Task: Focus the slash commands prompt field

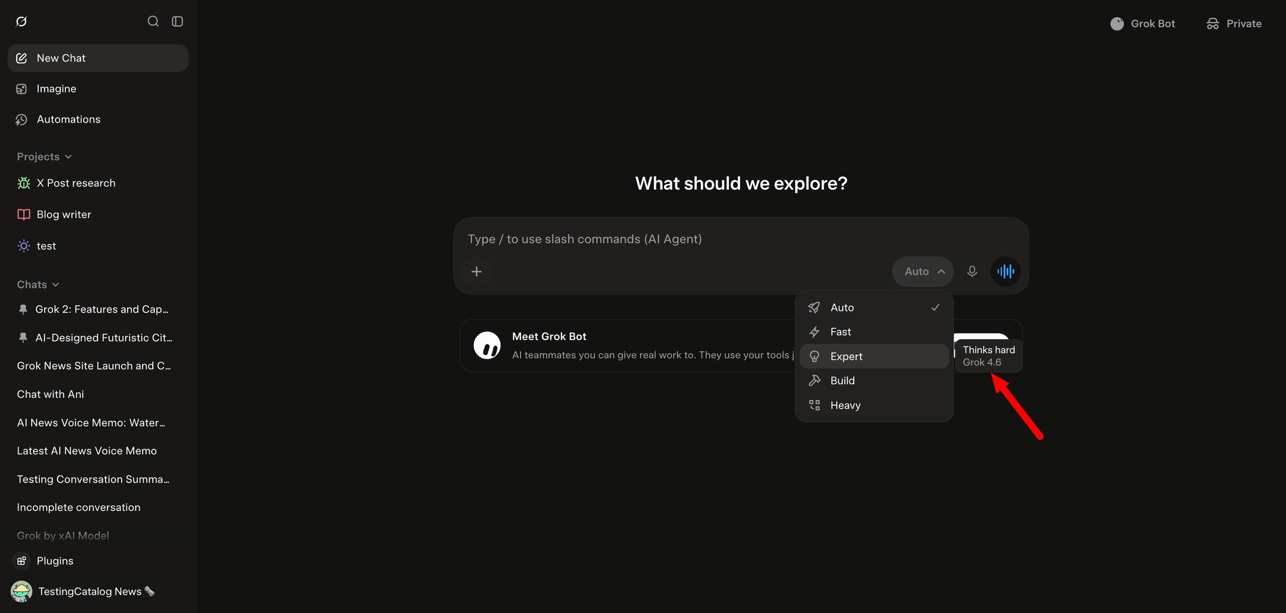Action: tap(741, 239)
